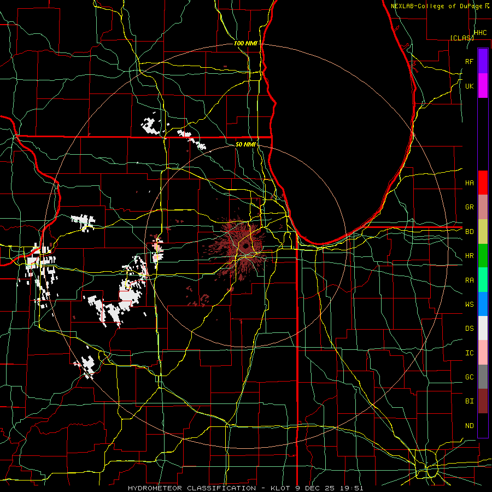The image size is (492, 492).
Task: Click the RA light green legend swatch
Action: [483, 280]
